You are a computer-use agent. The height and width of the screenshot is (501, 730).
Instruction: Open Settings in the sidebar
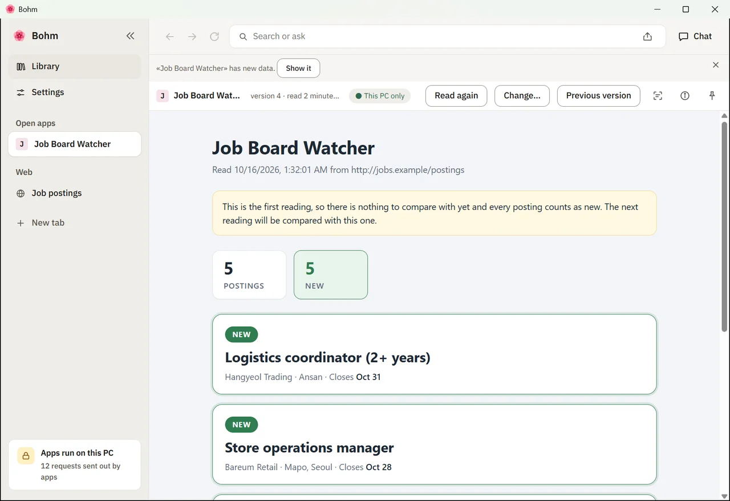click(x=75, y=92)
